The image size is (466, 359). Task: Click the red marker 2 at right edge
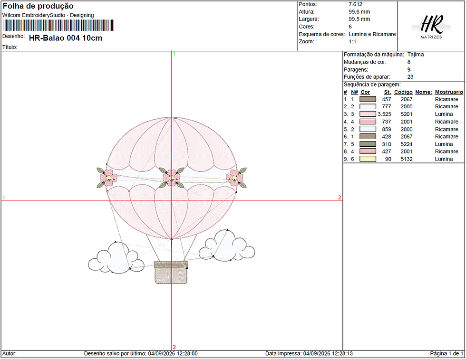(340, 197)
